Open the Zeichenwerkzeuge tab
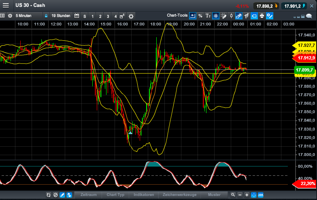 pyautogui.click(x=179, y=195)
